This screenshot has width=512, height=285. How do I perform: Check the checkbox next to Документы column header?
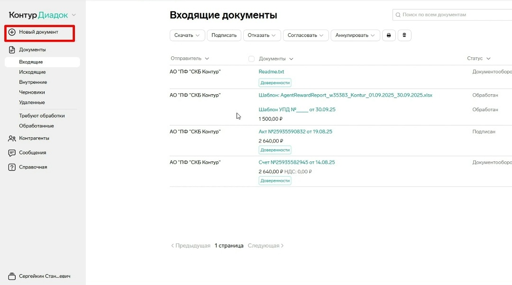(251, 58)
